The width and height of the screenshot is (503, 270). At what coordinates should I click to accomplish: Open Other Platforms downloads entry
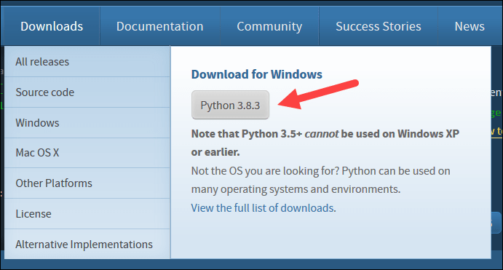pyautogui.click(x=87, y=183)
